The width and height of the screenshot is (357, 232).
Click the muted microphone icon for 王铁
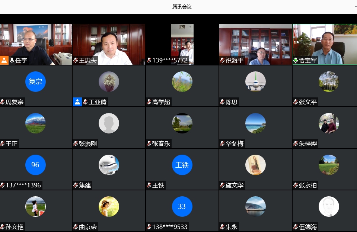pyautogui.click(x=149, y=185)
